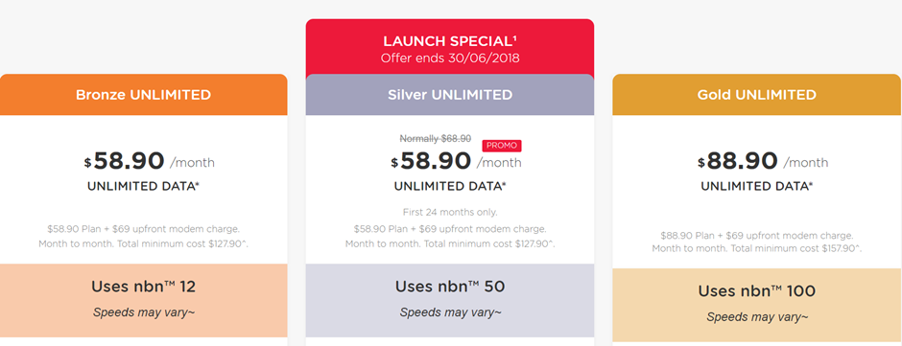Click Speeds may vary under Bronze plan
The width and height of the screenshot is (902, 346).
pos(144,313)
